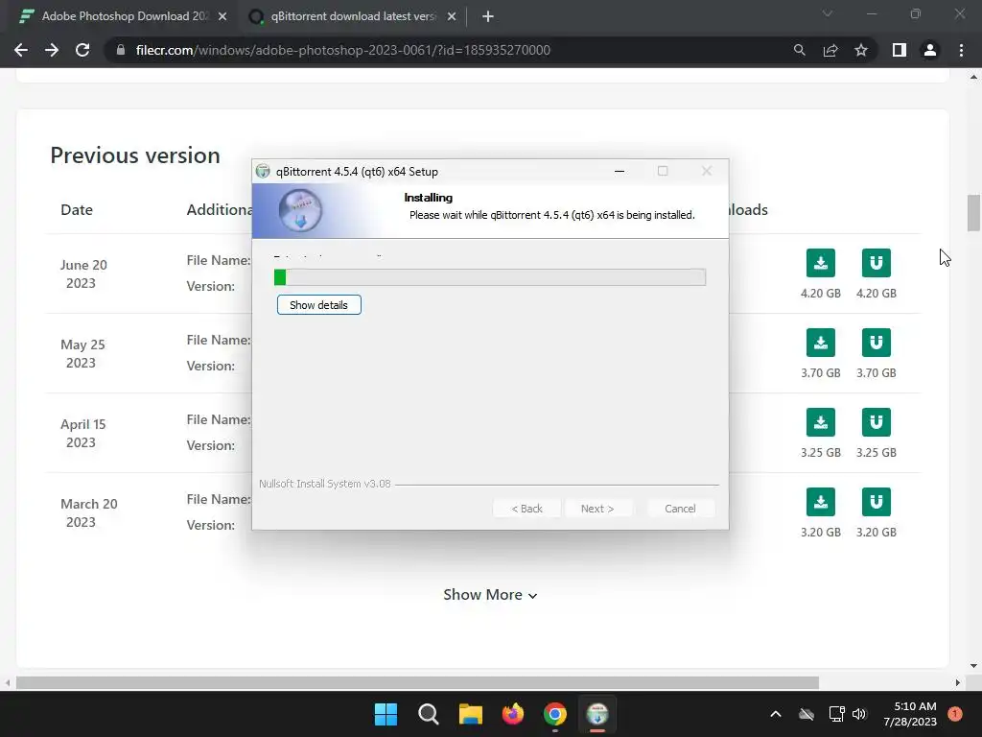Viewport: 982px width, 737px height.
Task: Share this page via the share icon
Action: coord(830,50)
